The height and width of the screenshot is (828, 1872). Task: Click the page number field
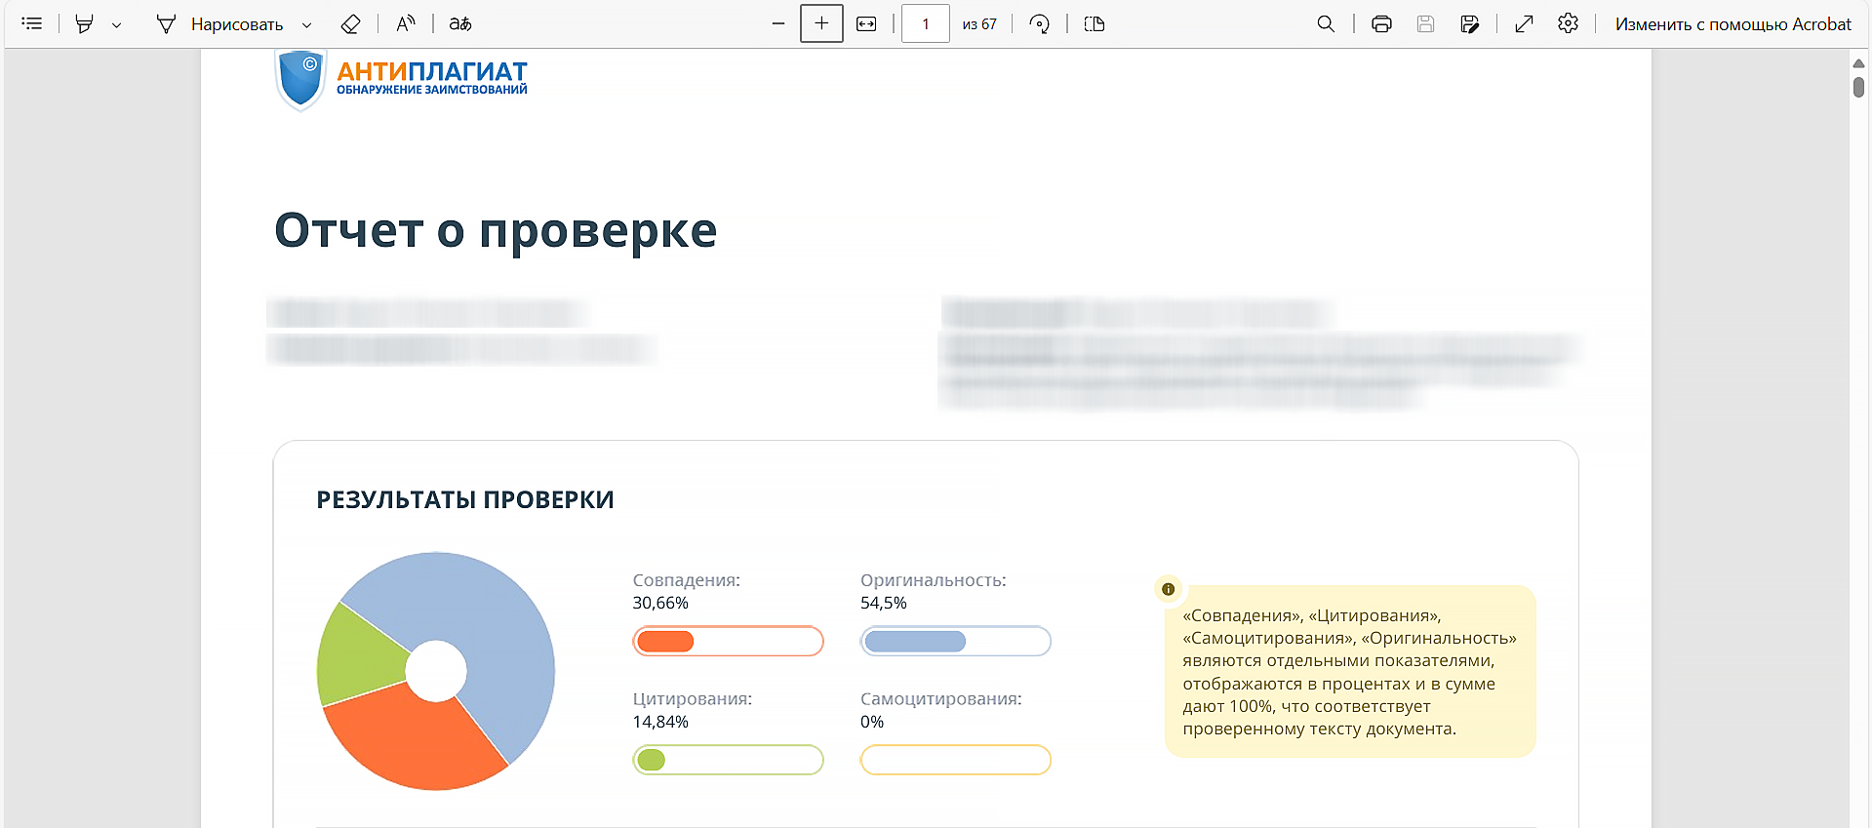click(x=925, y=23)
